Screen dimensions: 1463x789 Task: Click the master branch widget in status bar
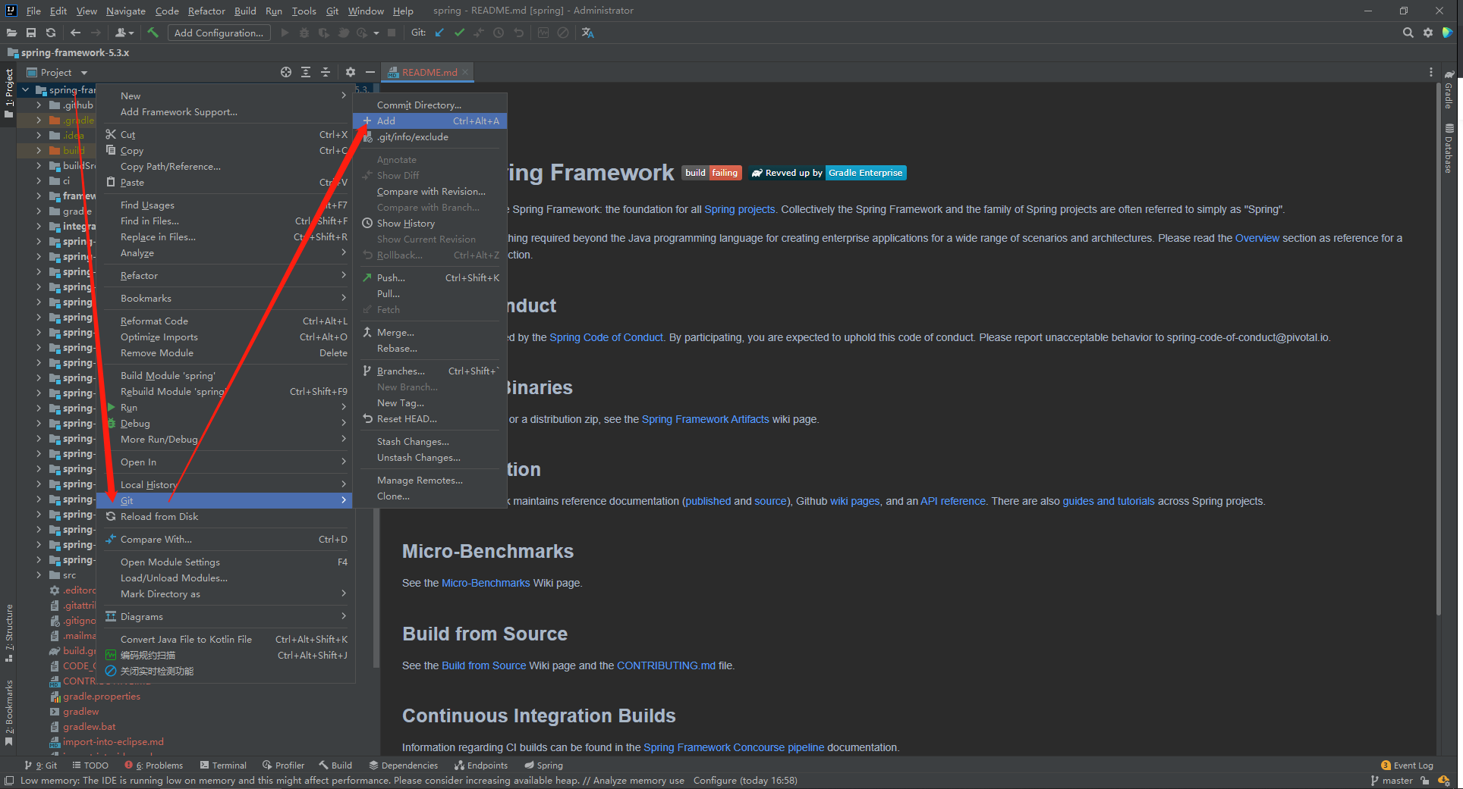pos(1392,781)
